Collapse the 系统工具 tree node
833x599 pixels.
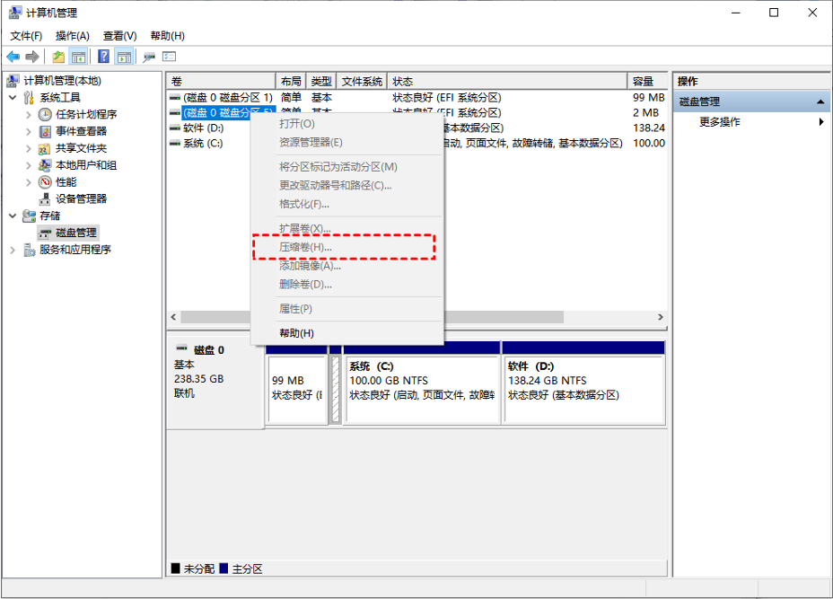pos(12,97)
